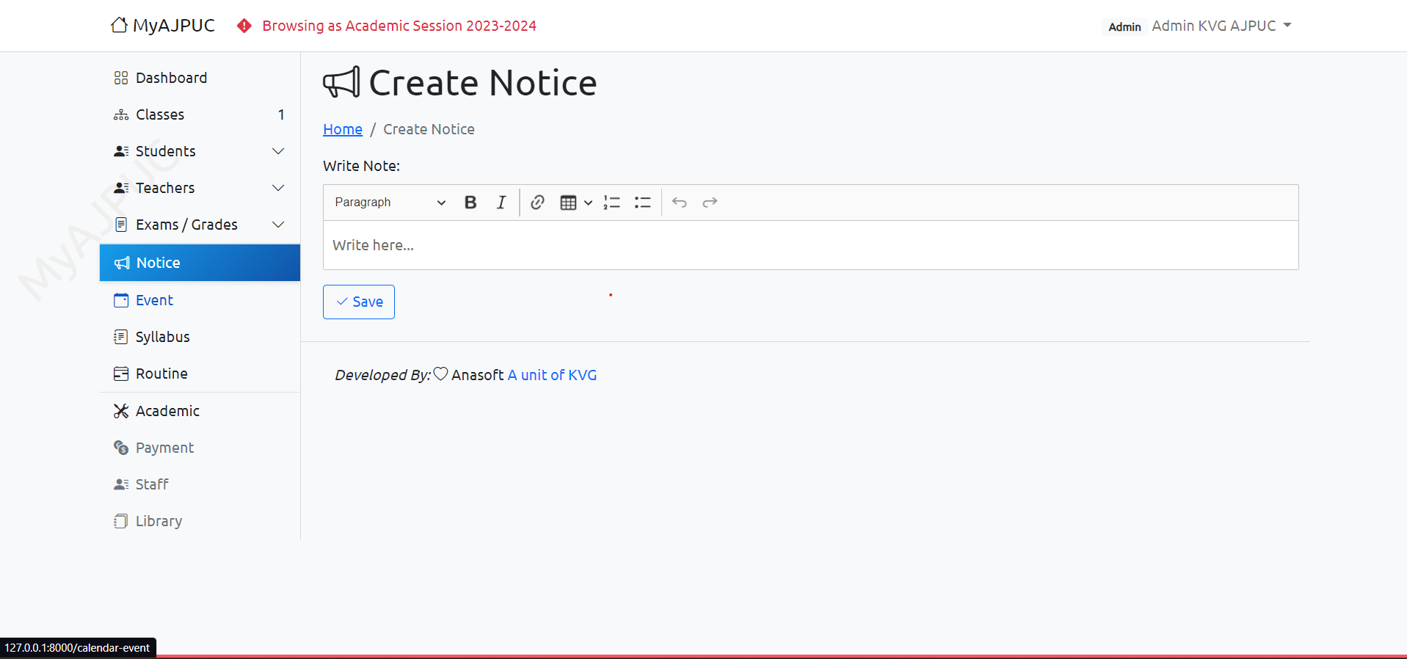
Task: Click the Classes hierarchy icon
Action: [x=121, y=115]
